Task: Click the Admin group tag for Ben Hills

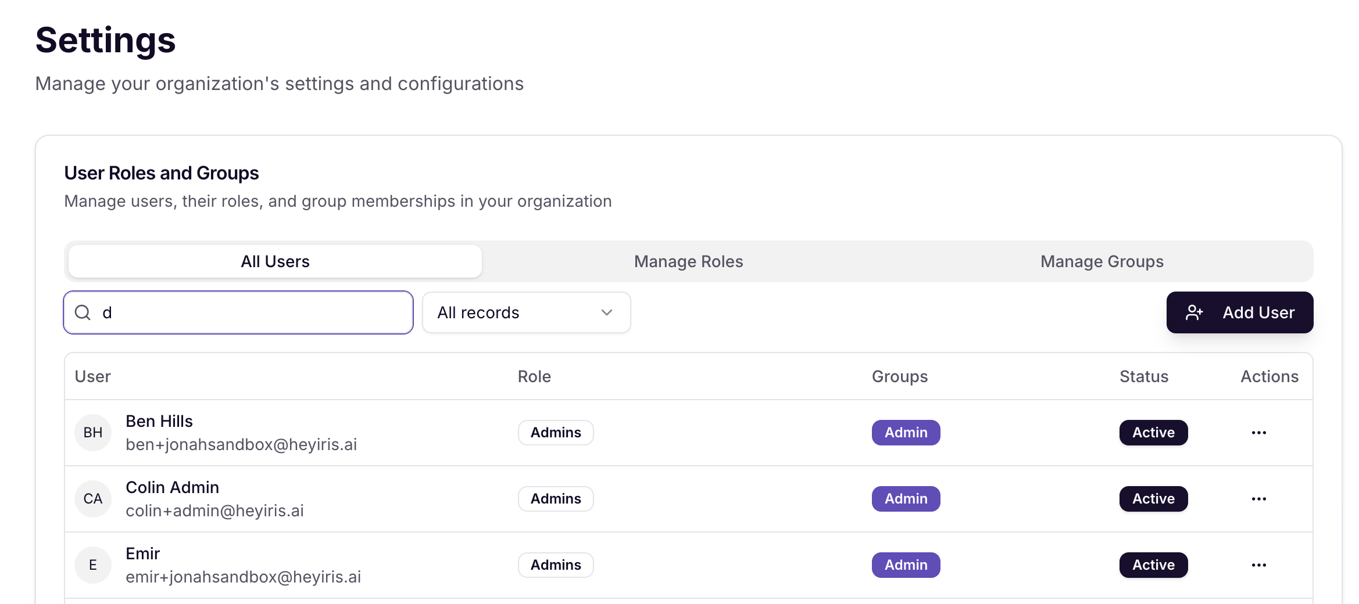Action: click(906, 433)
